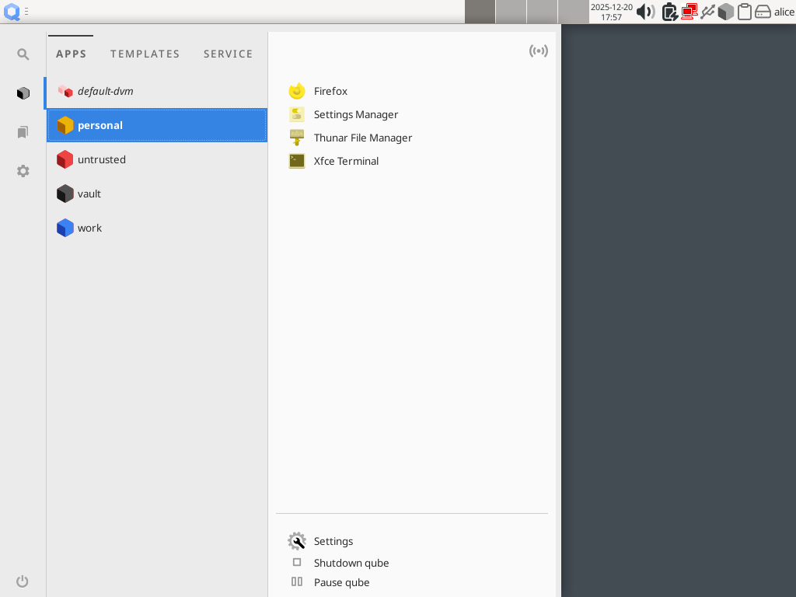
Task: Switch to the TEMPLATES tab
Action: [145, 54]
